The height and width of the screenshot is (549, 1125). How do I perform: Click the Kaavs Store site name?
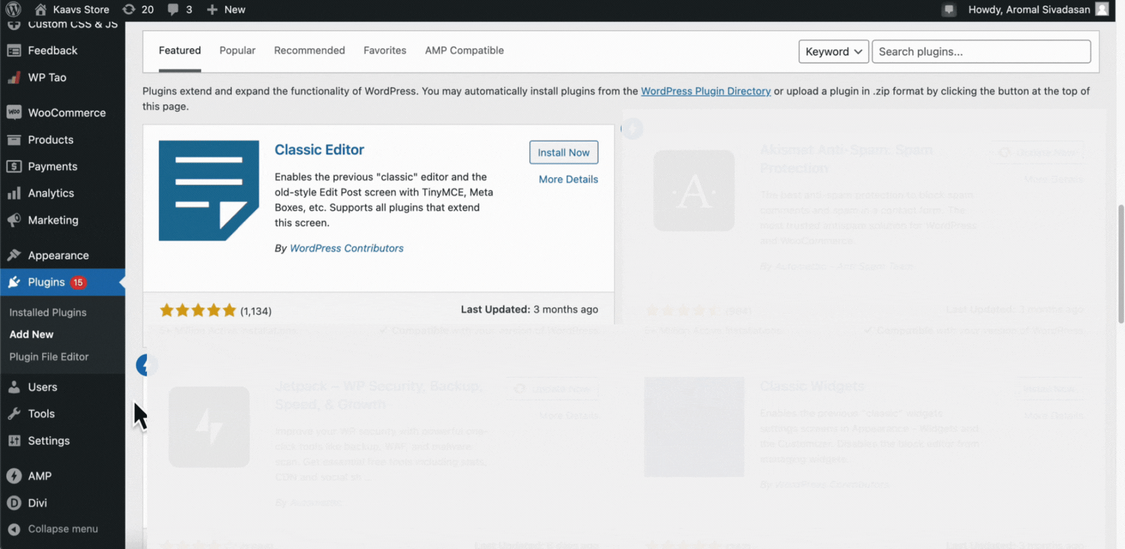point(81,10)
